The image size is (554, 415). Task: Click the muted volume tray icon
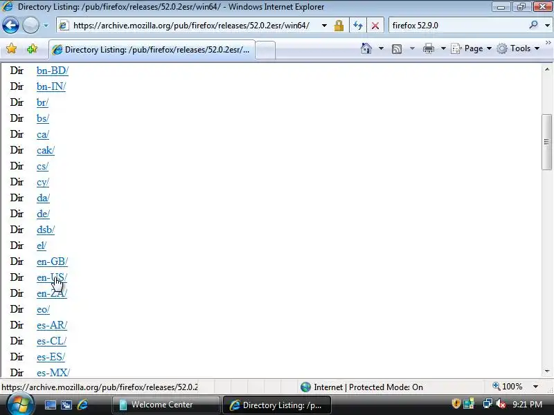501,404
